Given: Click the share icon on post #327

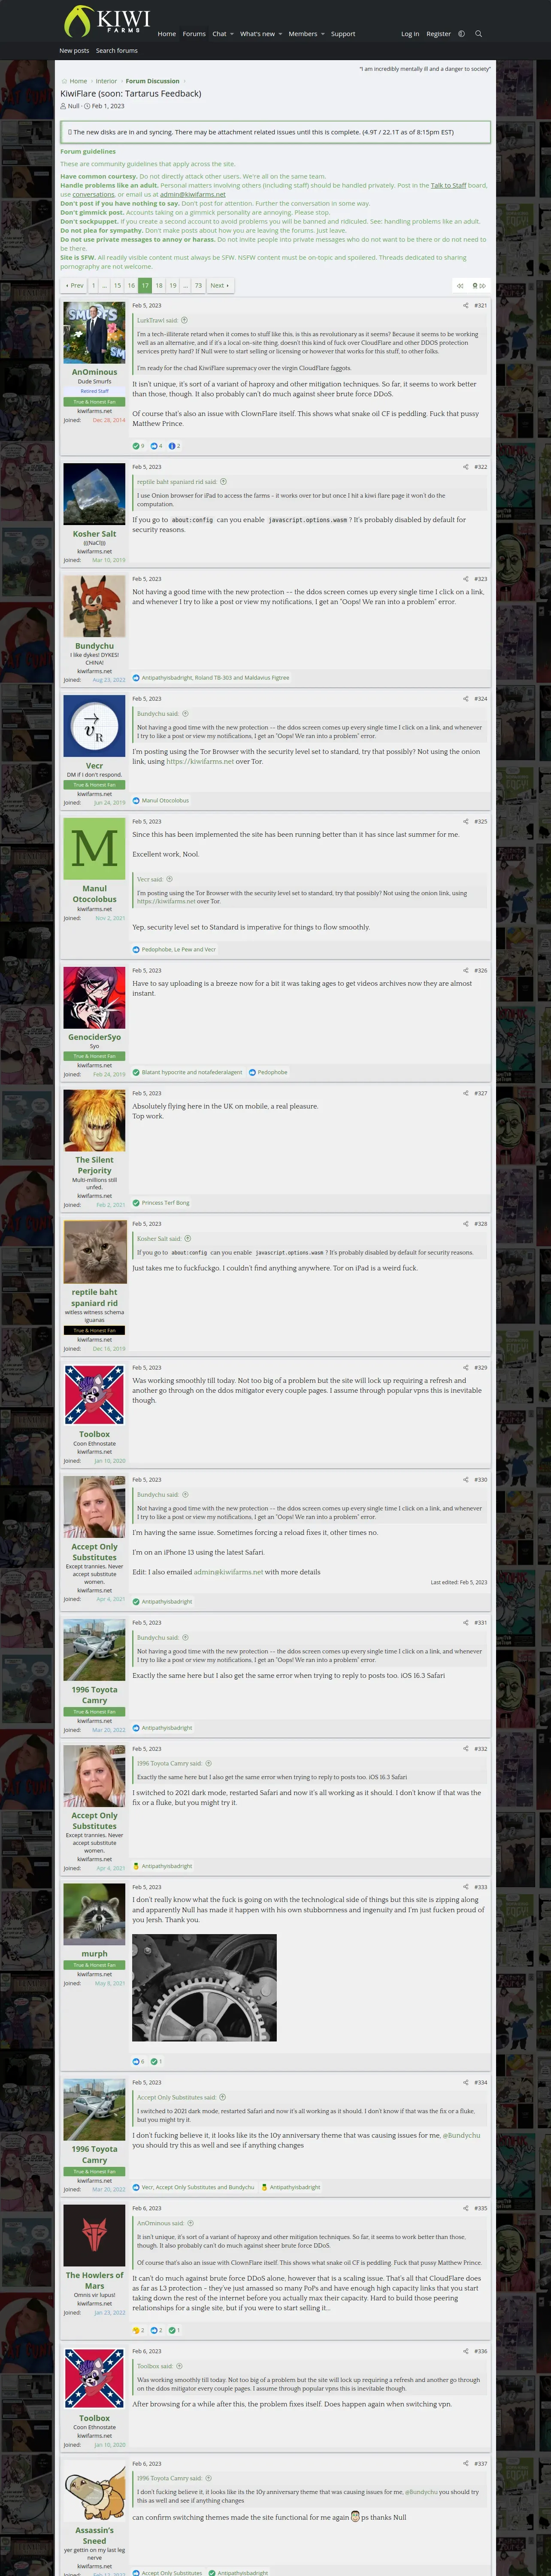Looking at the screenshot, I should (x=465, y=1093).
